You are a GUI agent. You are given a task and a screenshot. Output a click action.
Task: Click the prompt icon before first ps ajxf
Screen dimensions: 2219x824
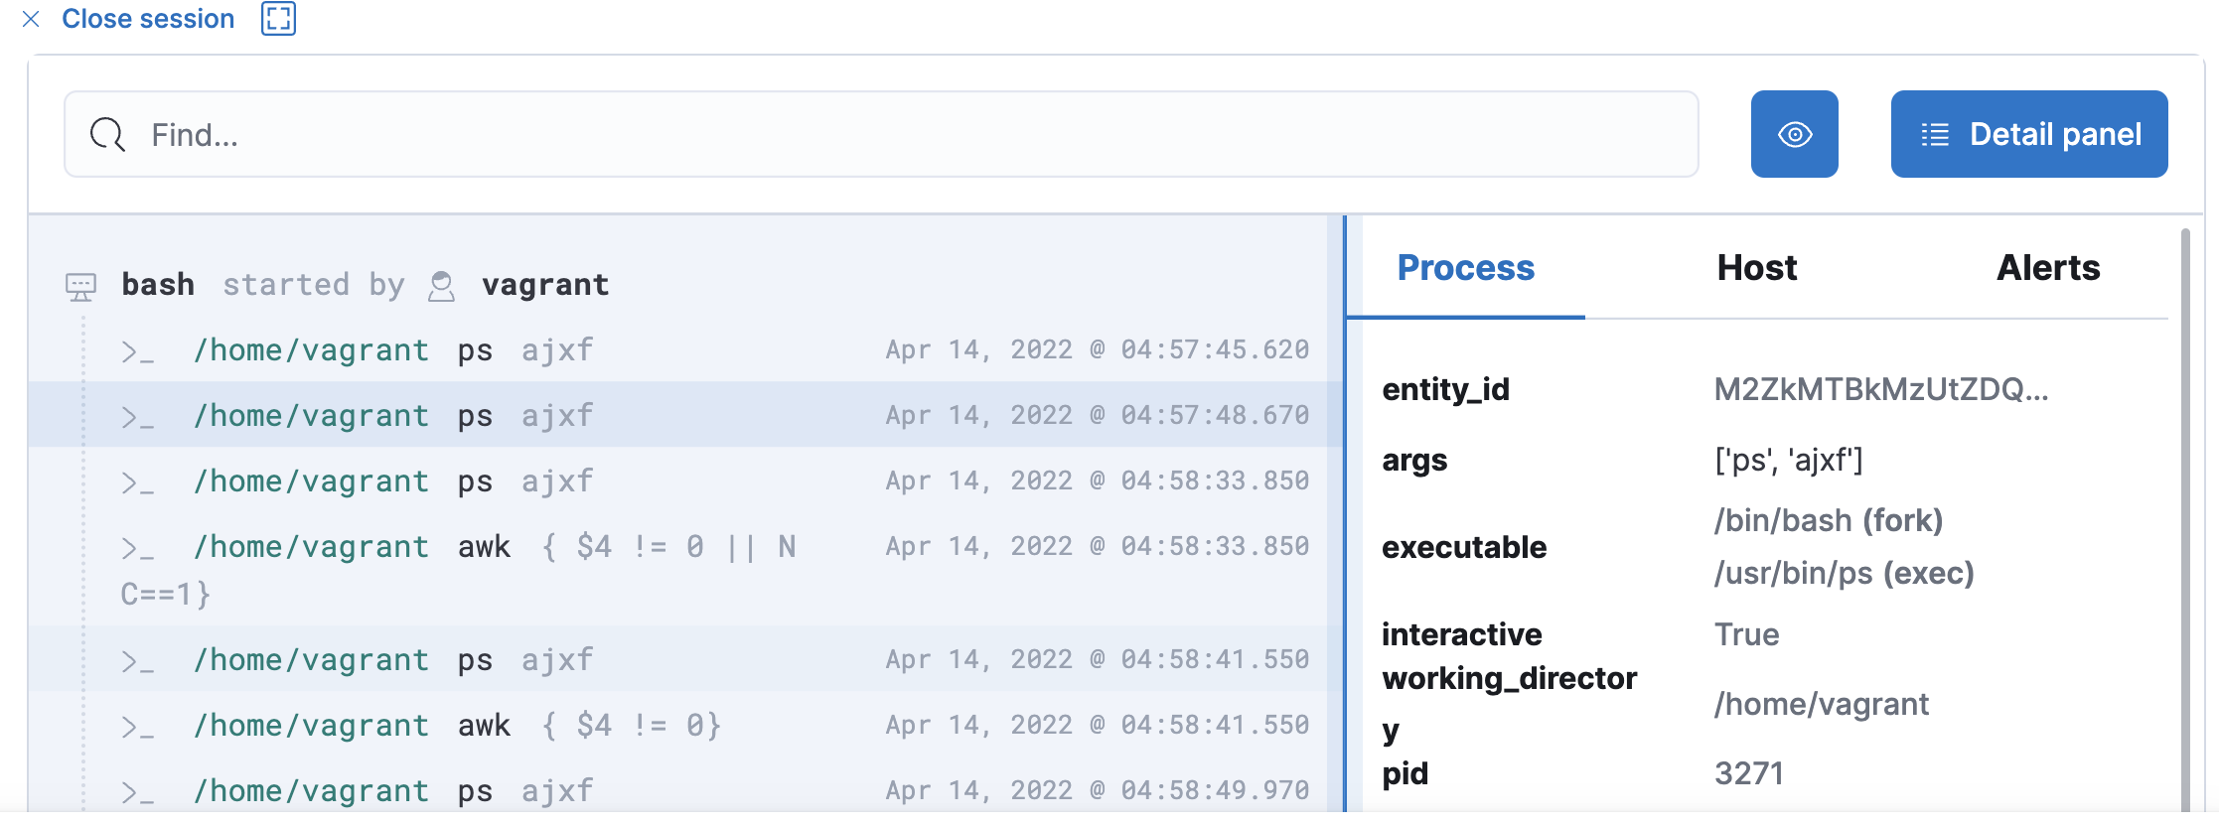(139, 349)
